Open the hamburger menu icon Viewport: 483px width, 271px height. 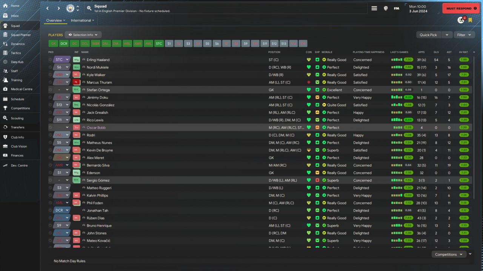374,8
